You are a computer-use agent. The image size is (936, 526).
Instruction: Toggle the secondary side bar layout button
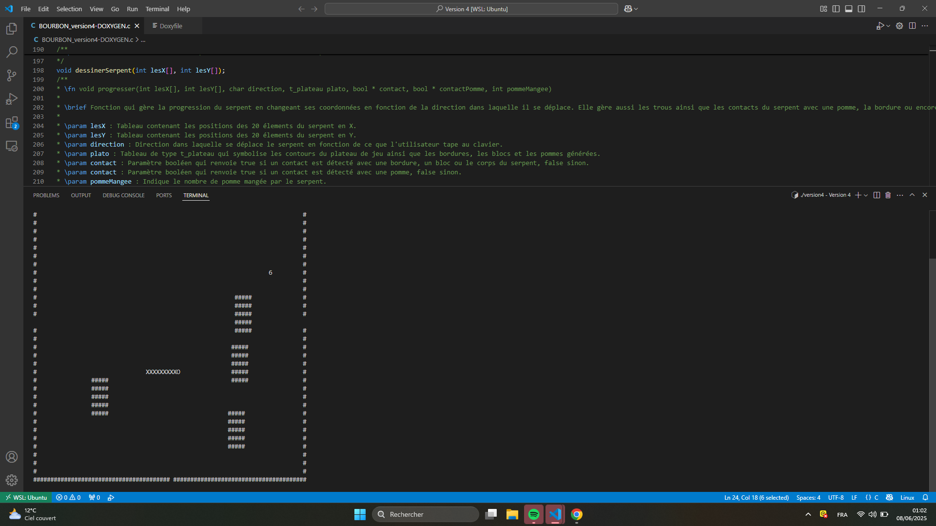861,9
